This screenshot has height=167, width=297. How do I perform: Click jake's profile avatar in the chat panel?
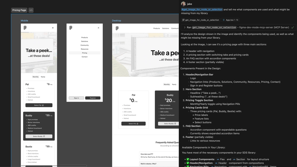[x=183, y=4]
